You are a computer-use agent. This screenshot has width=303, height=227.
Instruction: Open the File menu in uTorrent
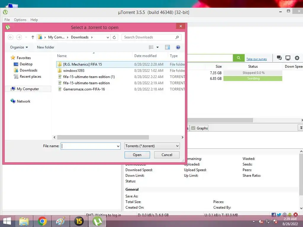pos(7,20)
